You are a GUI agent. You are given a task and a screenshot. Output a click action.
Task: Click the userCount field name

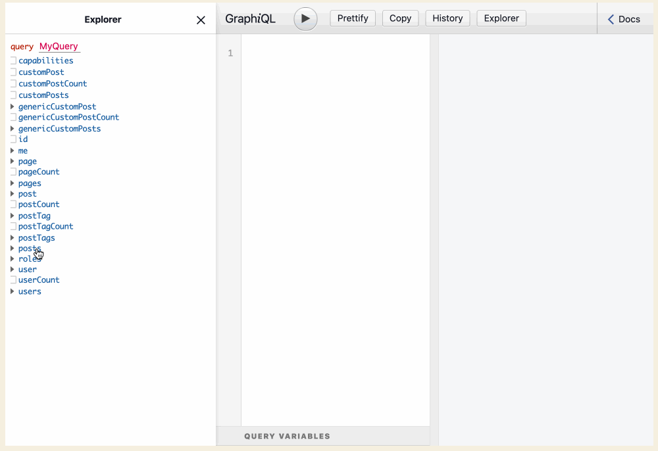39,280
